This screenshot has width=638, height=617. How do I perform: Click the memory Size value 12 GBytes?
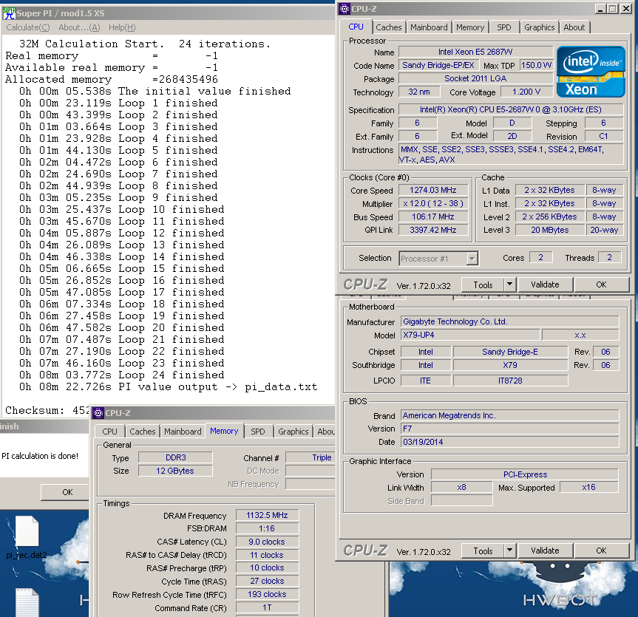coord(175,471)
